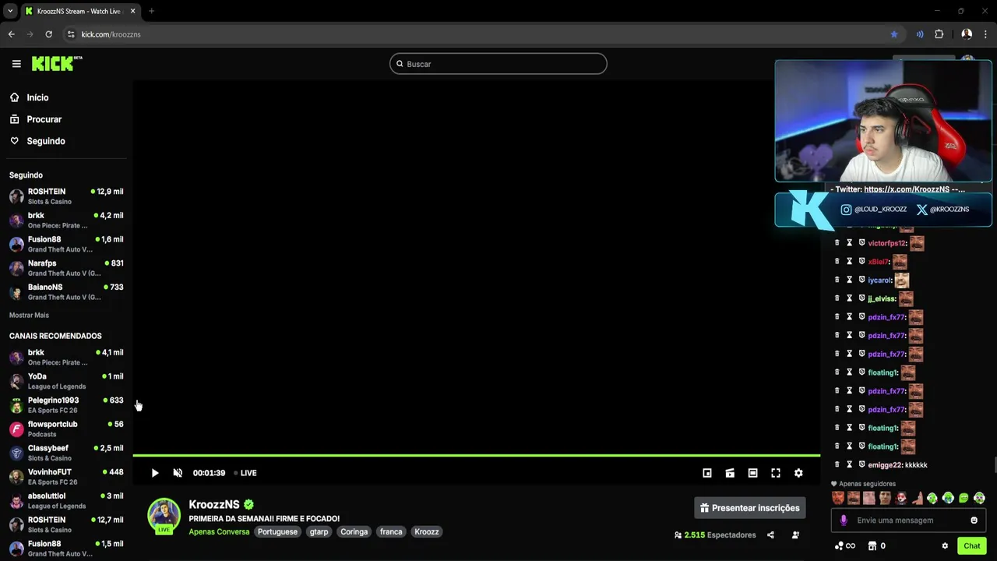Insert the first face emote in quick bar
997x561 pixels.
(x=838, y=498)
